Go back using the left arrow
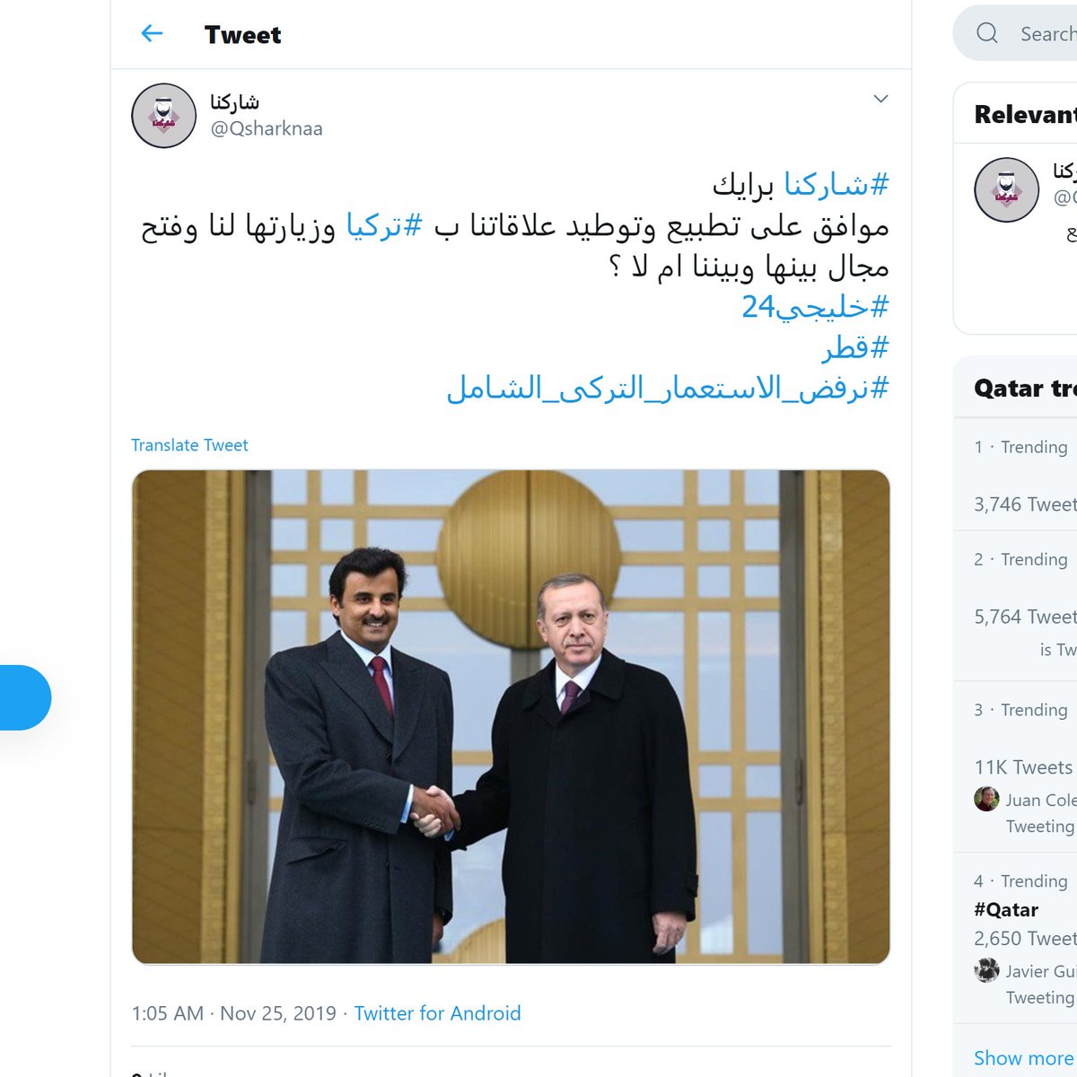The width and height of the screenshot is (1077, 1077). 153,34
